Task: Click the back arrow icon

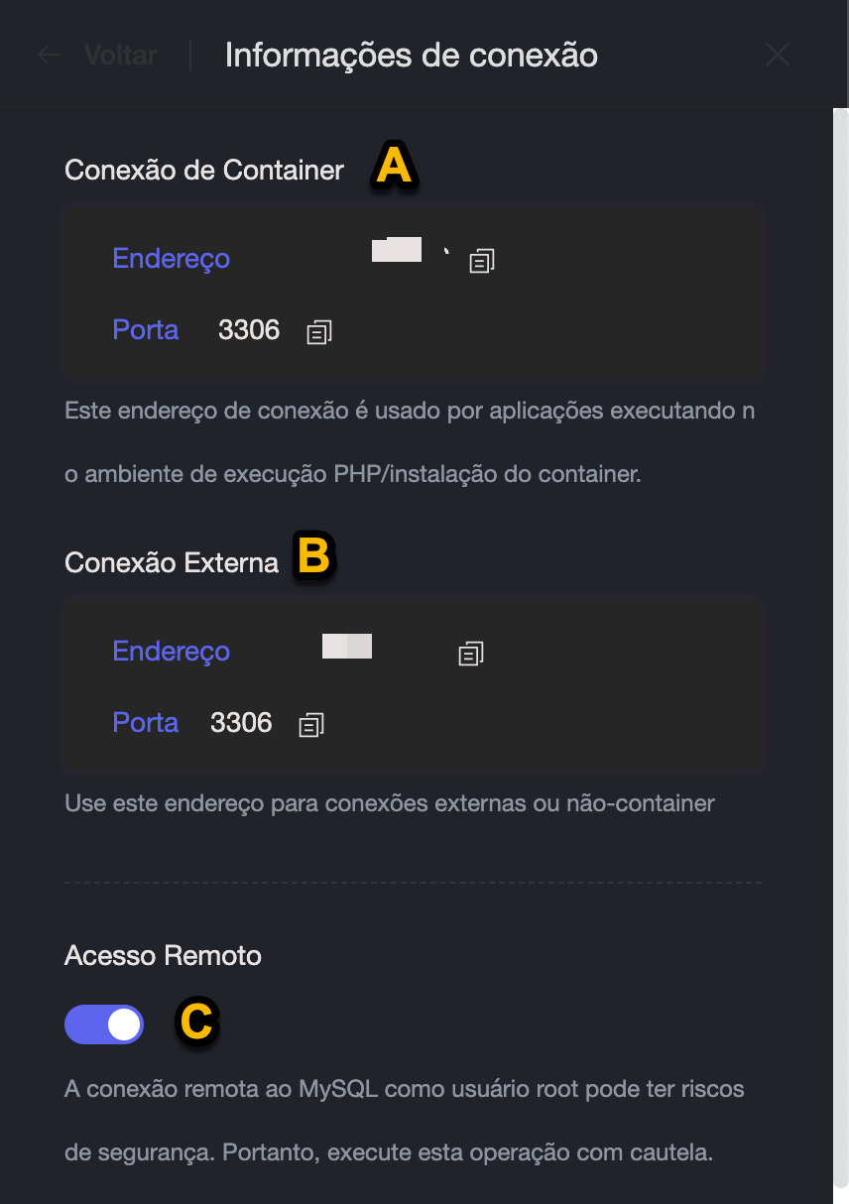Action: (49, 55)
